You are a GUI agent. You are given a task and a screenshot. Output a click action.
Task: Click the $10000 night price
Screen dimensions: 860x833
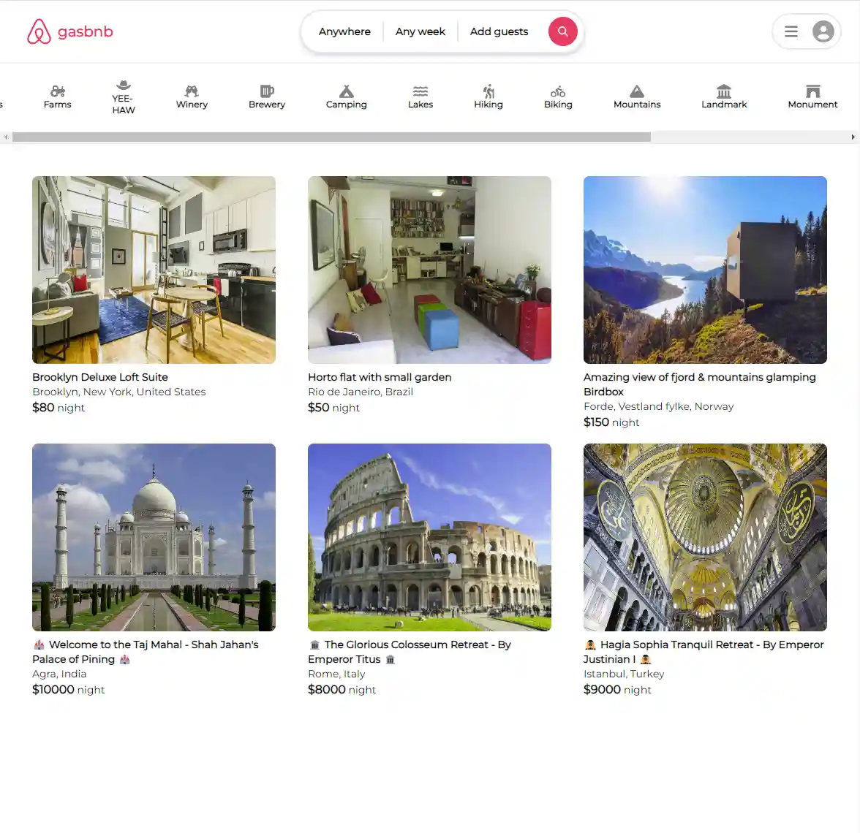tap(68, 690)
